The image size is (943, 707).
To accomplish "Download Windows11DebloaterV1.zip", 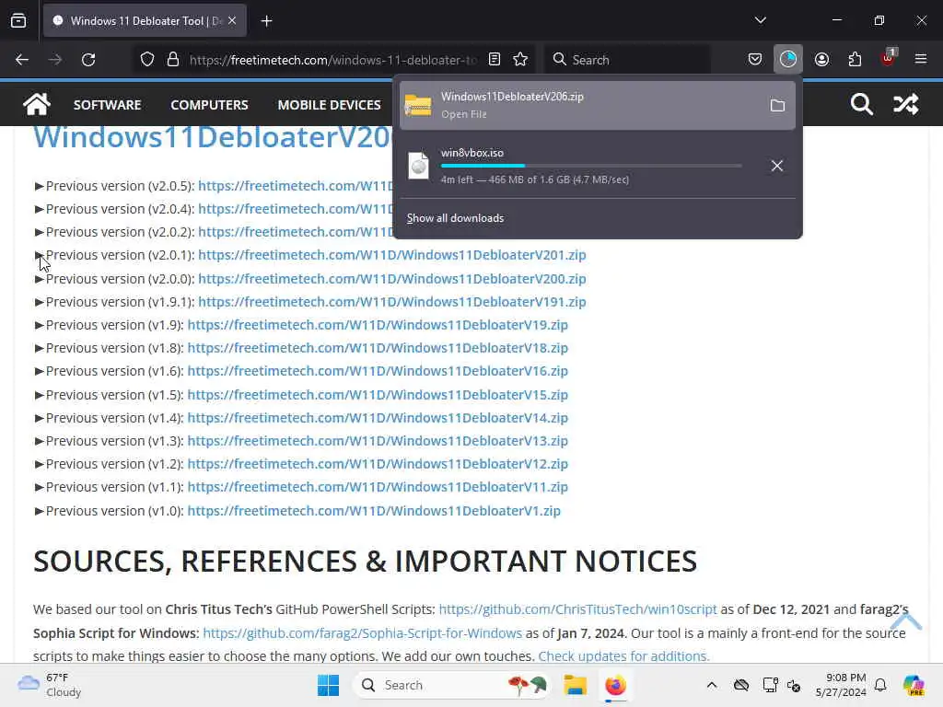I will [374, 511].
